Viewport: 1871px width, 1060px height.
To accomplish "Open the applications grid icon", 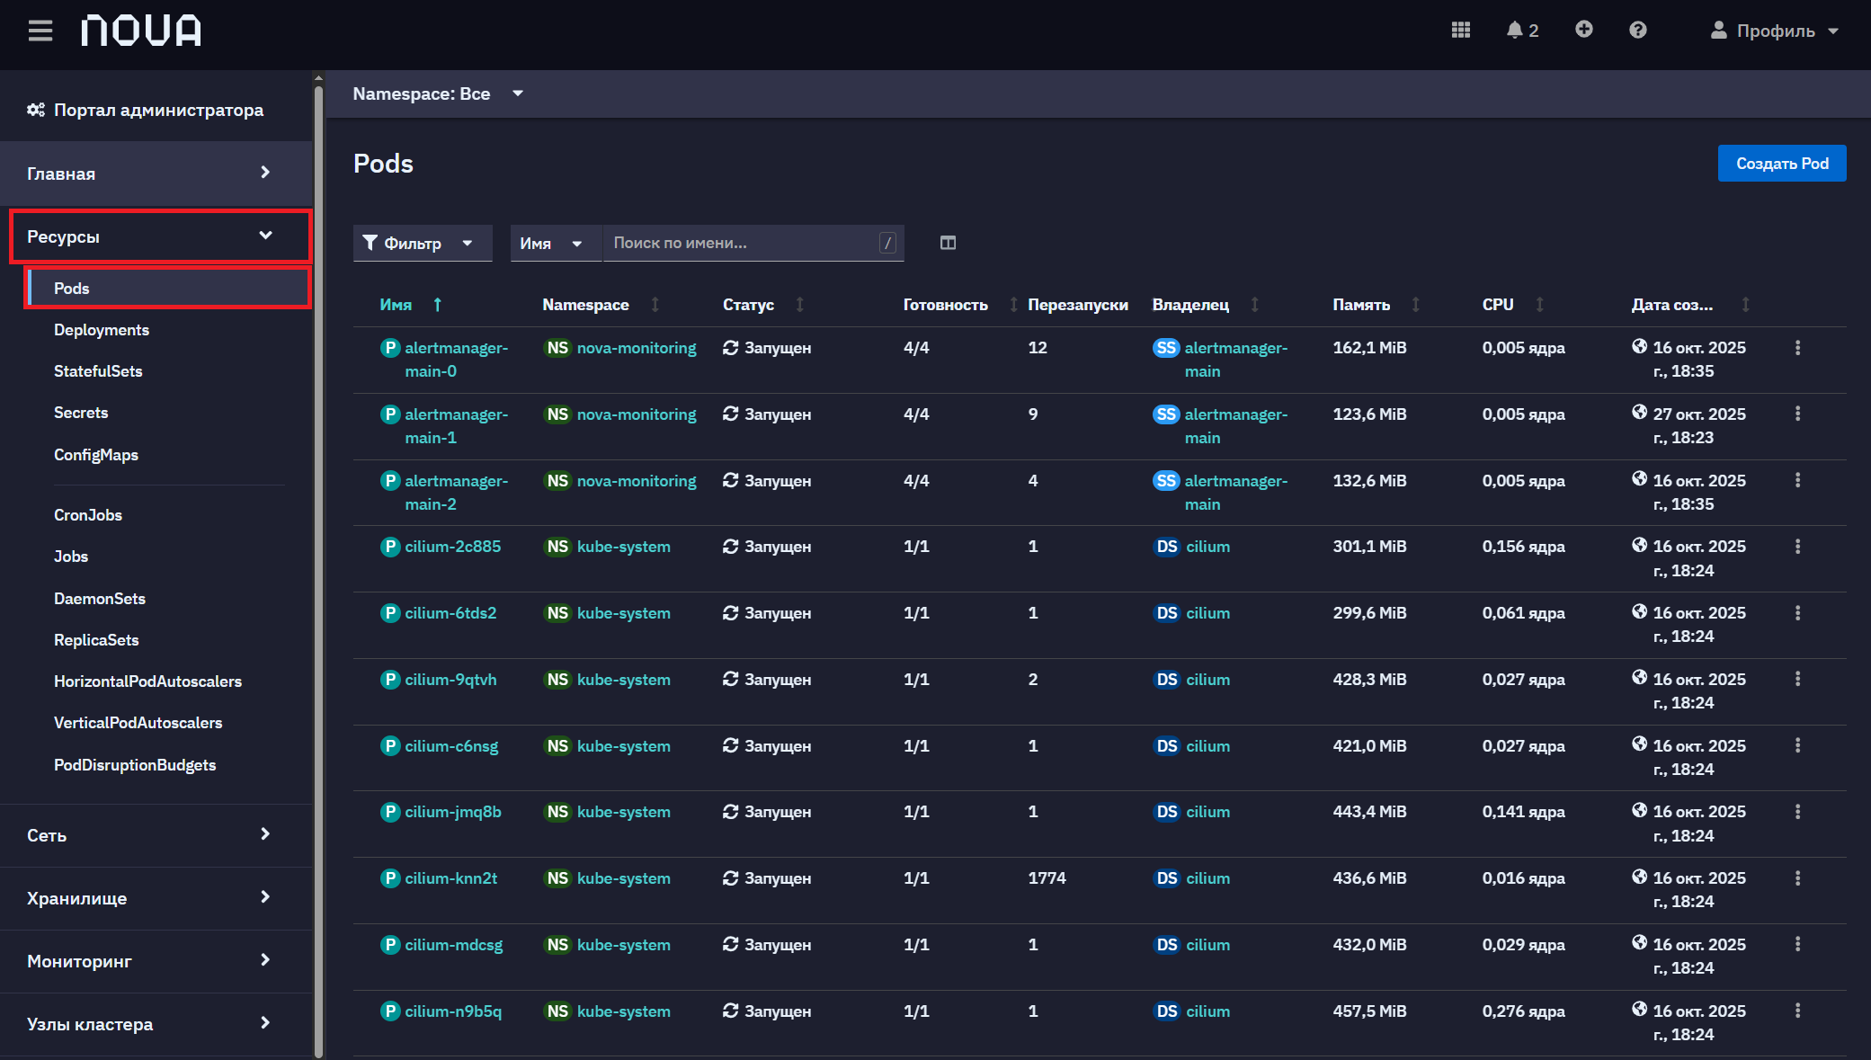I will click(1461, 30).
